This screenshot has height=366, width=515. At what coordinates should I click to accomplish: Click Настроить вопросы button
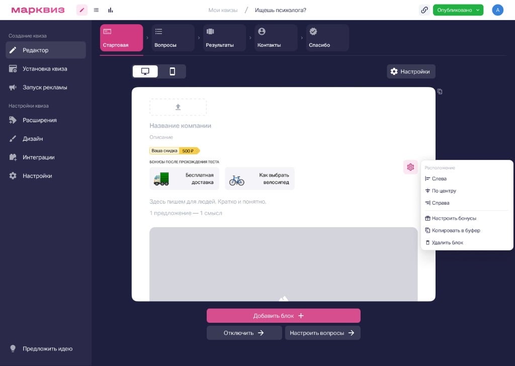[322, 333]
